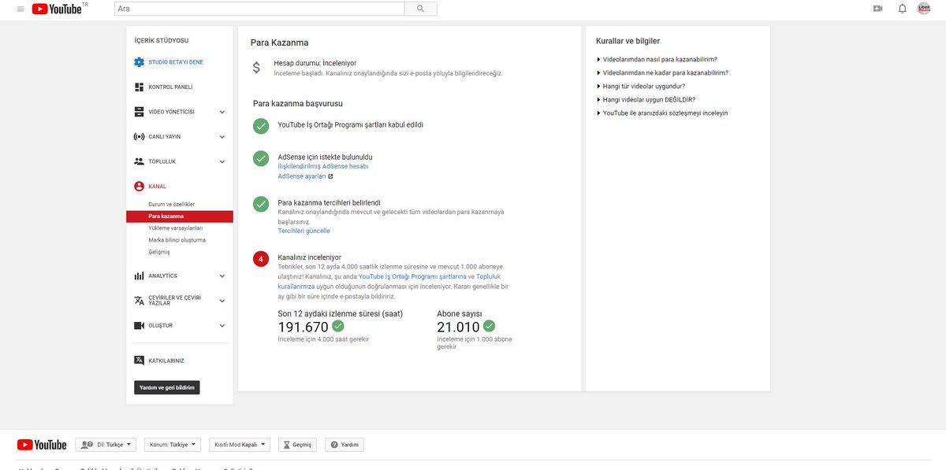Viewport: 946px width, 470px height.
Task: Open the hamburger guide menu
Action: 20,9
